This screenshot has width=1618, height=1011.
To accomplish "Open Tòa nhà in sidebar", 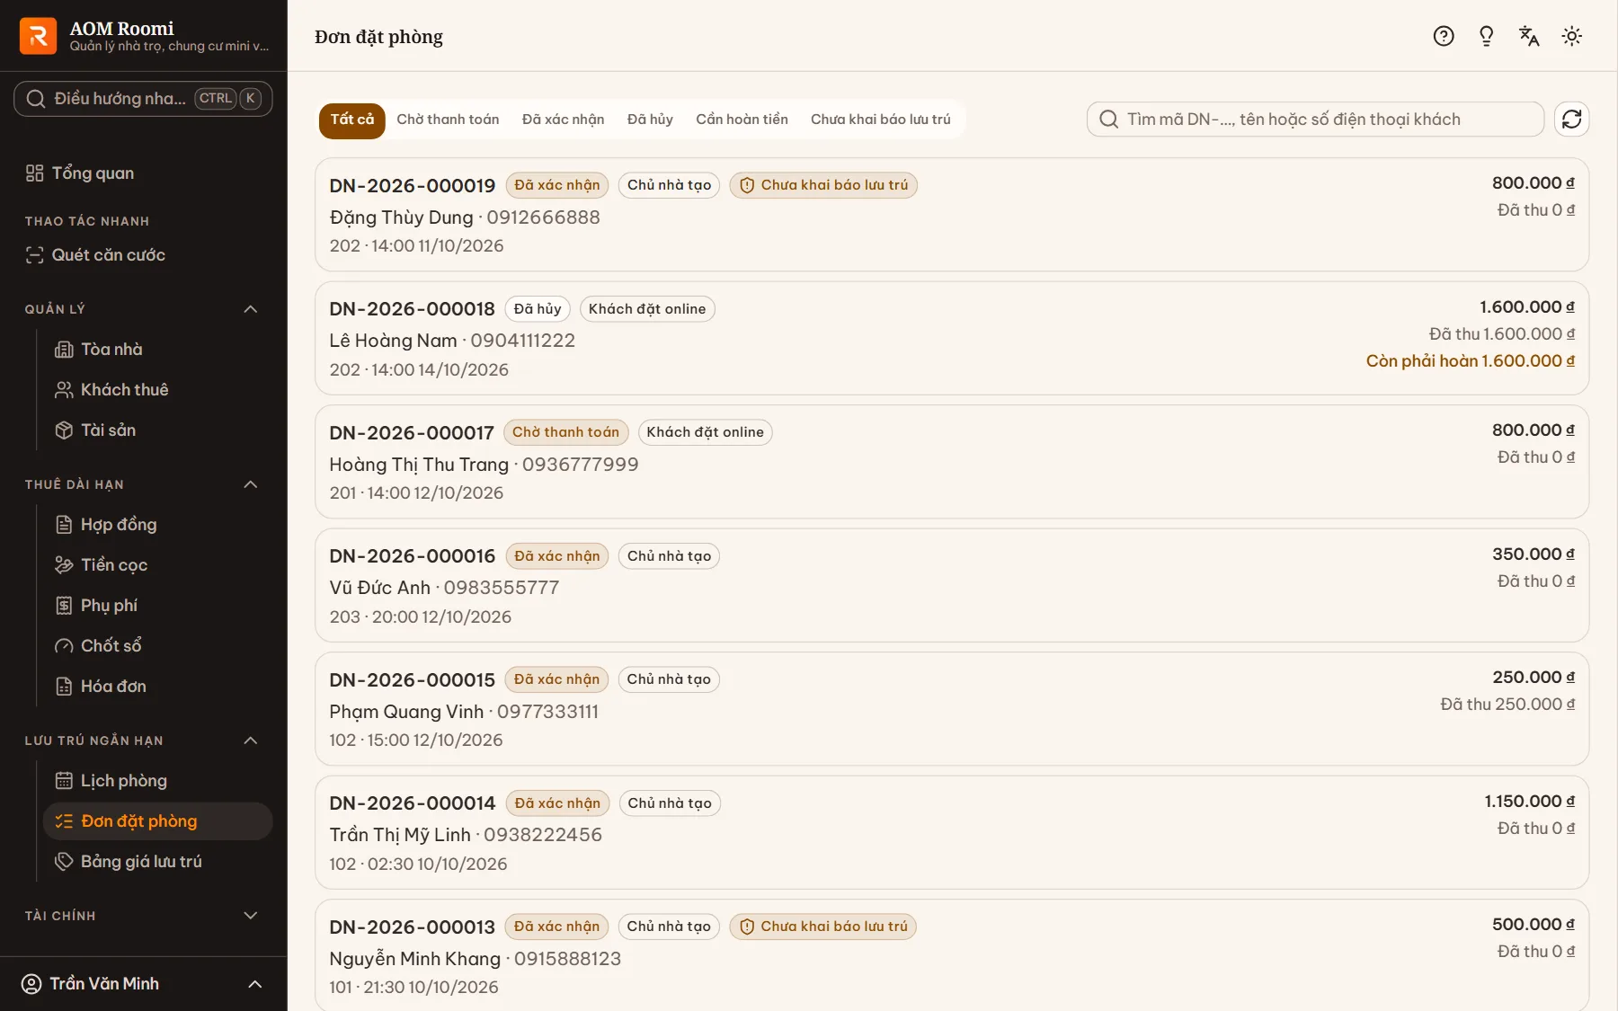I will pyautogui.click(x=158, y=350).
